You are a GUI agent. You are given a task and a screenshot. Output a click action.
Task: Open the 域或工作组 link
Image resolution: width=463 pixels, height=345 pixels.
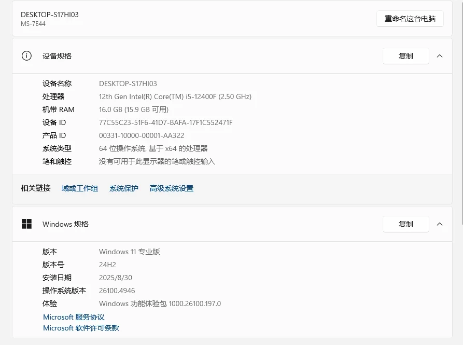click(x=80, y=188)
